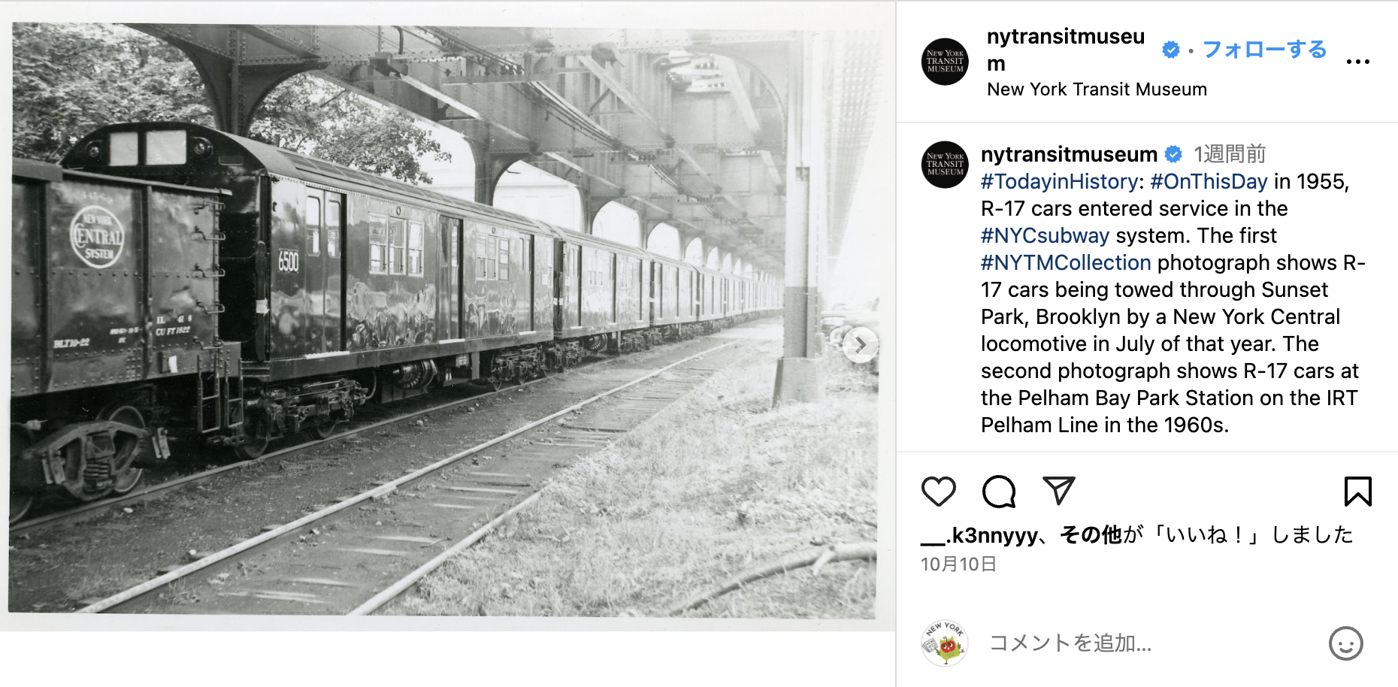Open the __.k3nnyyy liker profile
1398x687 pixels.
pos(980,535)
